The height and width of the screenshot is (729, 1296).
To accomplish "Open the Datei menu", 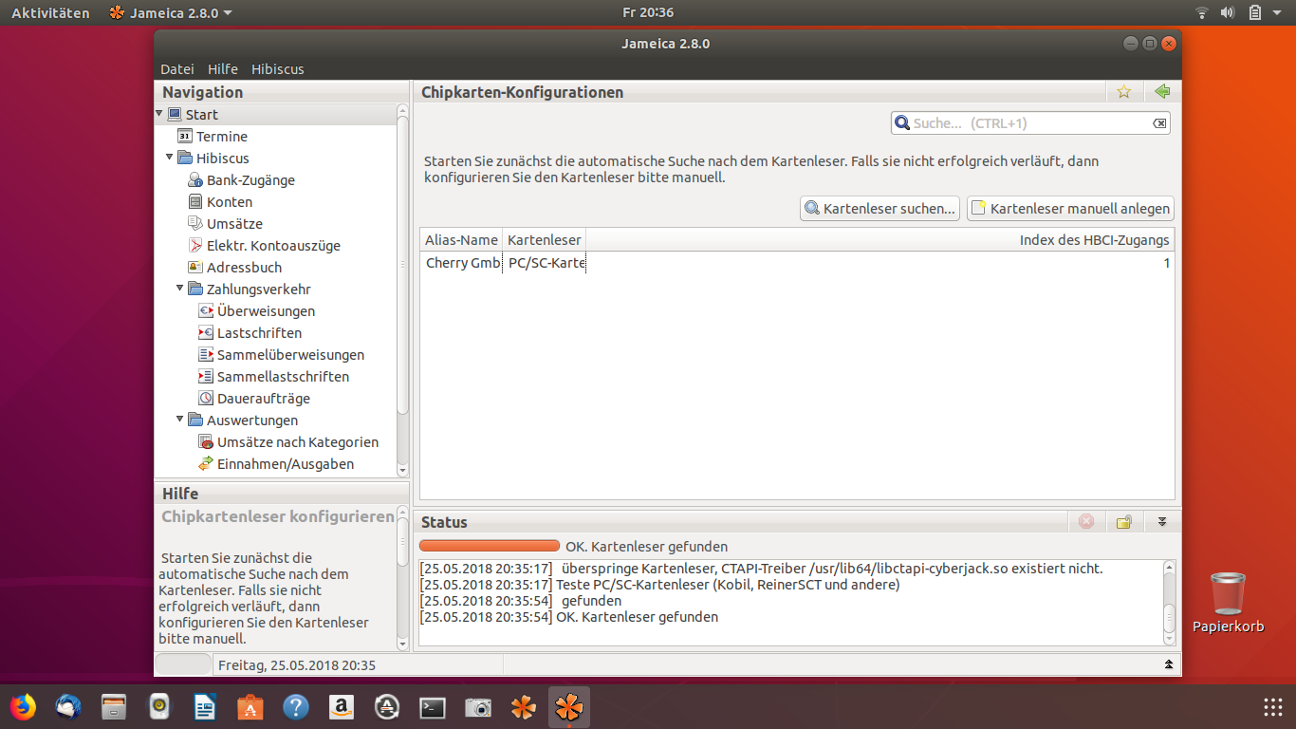I will 177,69.
